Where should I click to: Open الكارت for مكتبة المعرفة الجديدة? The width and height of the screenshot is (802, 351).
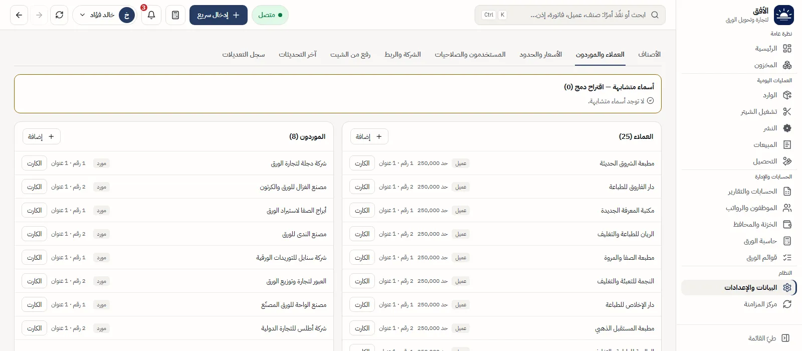(362, 210)
